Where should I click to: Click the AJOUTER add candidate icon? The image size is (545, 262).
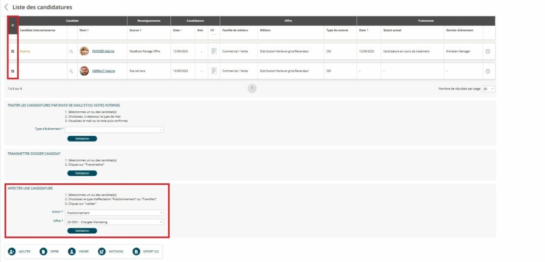point(12,251)
